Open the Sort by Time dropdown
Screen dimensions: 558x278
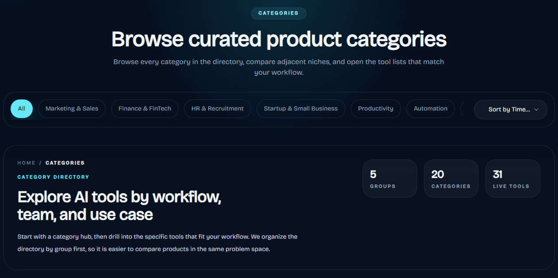509,110
